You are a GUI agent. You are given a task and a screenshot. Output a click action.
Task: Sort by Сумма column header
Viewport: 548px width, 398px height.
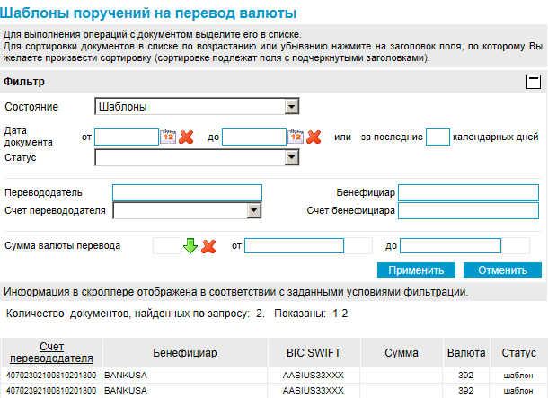(402, 353)
